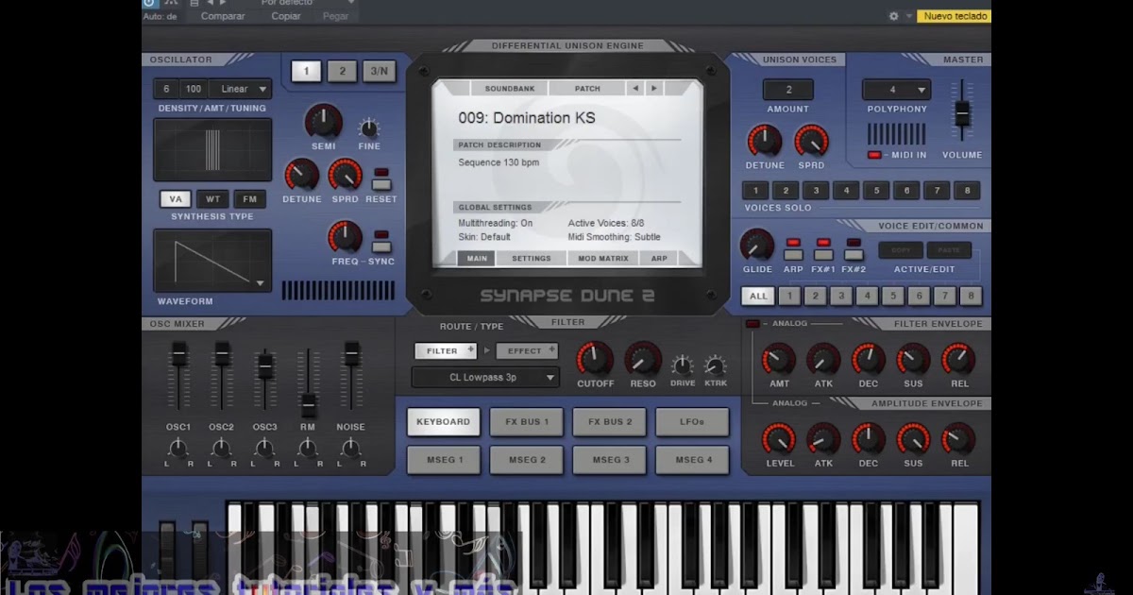
Task: Click the GLIDE knob
Action: (756, 246)
